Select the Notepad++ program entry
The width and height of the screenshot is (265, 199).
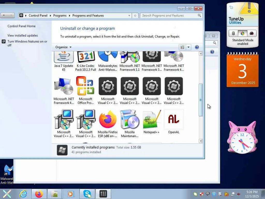click(152, 122)
